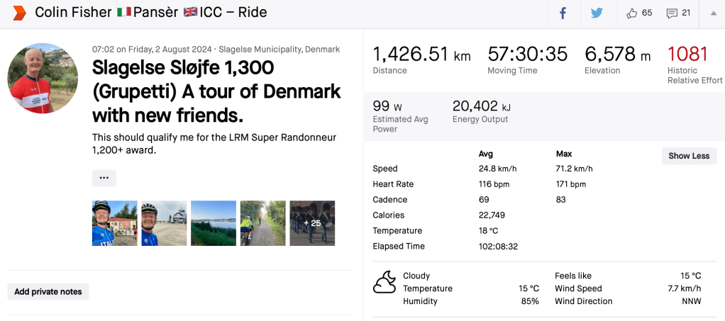
Task: Share activity via Facebook icon
Action: [563, 13]
